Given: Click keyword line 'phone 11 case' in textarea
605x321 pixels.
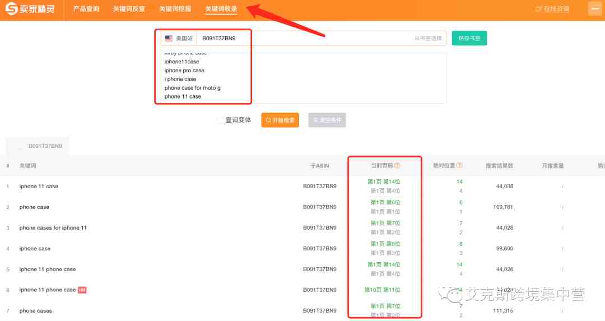Looking at the screenshot, I should 183,96.
